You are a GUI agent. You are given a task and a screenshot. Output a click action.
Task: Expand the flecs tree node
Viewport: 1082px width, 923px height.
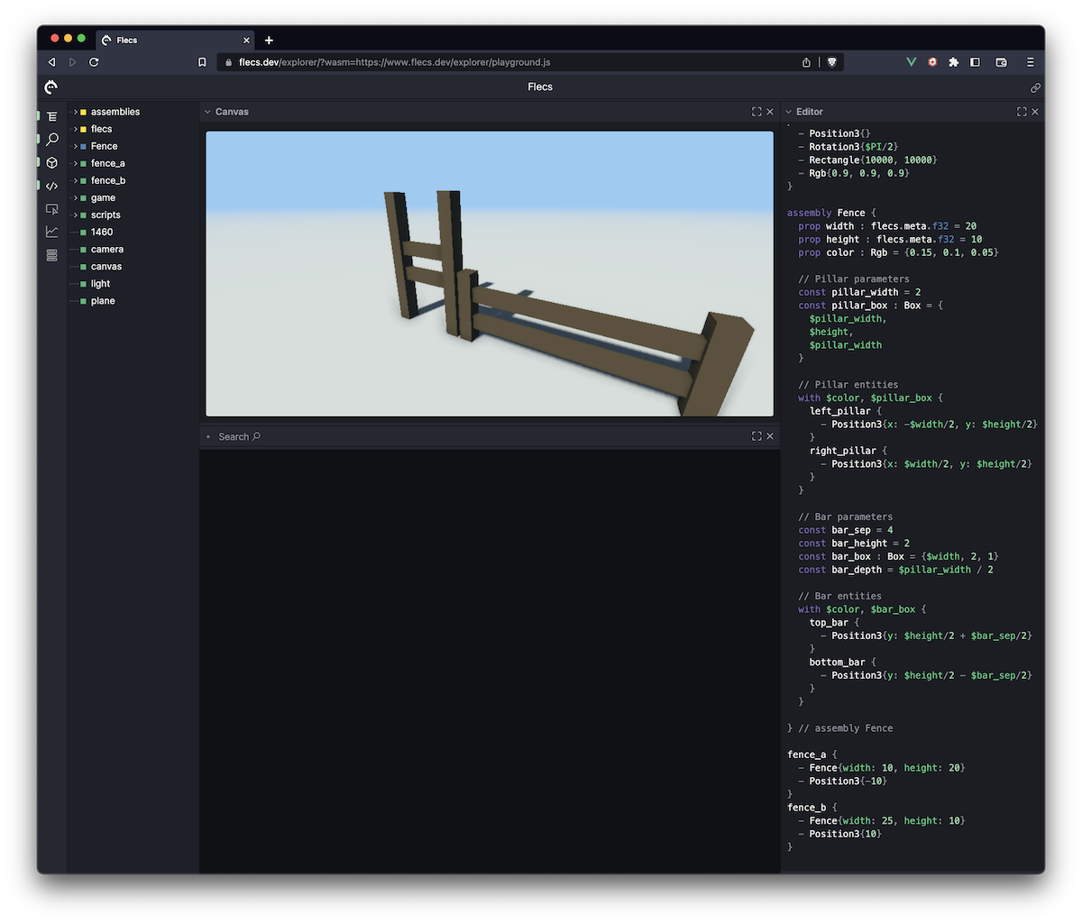tap(74, 128)
